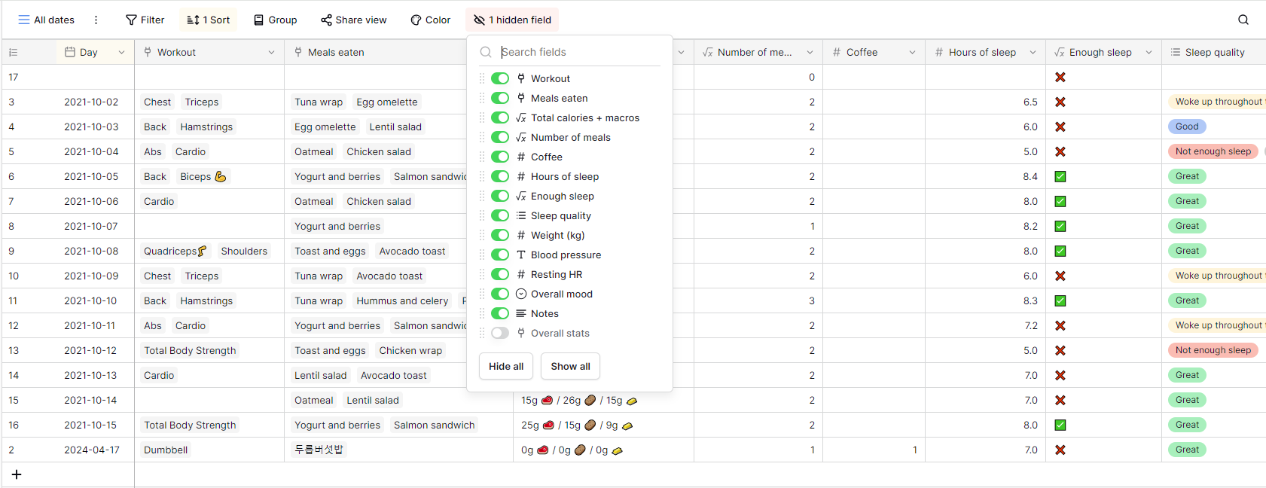The image size is (1266, 488).
Task: Open the view options three-dot menu
Action: coord(96,20)
